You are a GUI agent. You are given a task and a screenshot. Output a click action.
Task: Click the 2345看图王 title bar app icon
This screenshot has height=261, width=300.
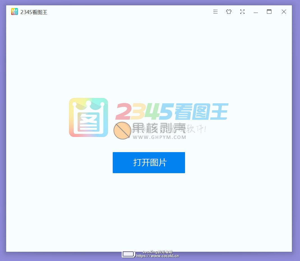coord(15,12)
